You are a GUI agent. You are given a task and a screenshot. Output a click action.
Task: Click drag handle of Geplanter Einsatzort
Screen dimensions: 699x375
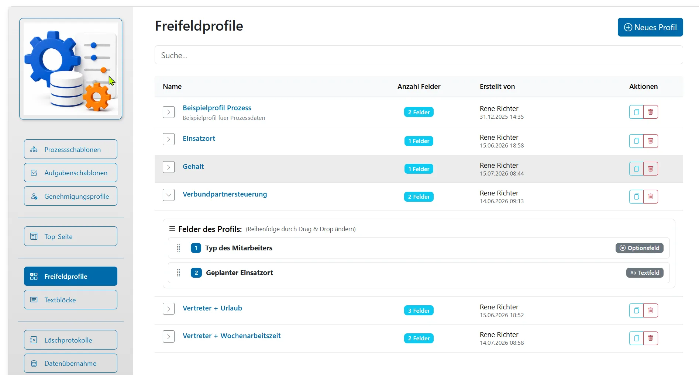tap(179, 273)
